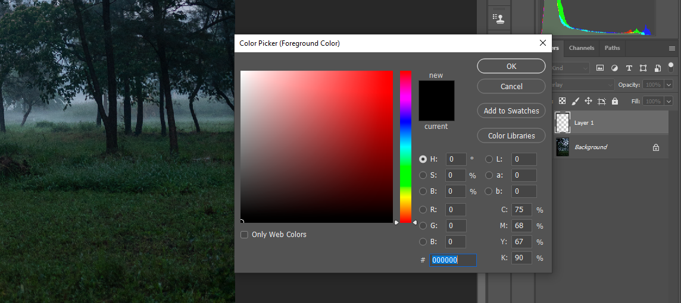Filter layers by smart objects icon
681x303 pixels.
coord(658,68)
